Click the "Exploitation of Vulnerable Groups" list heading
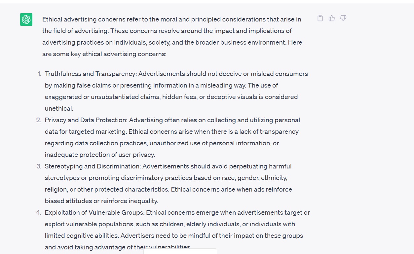This screenshot has height=254, width=414. 94,213
